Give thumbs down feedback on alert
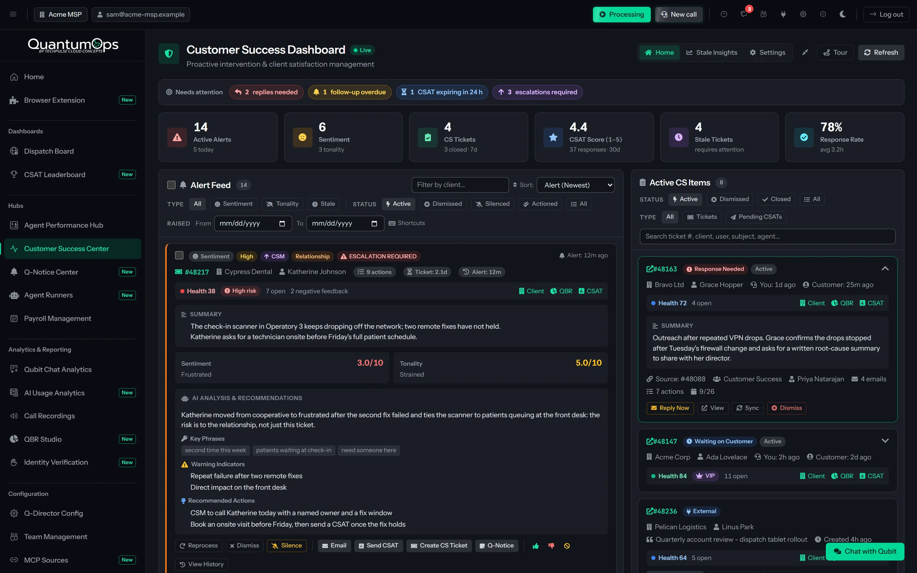The height and width of the screenshot is (573, 917). [x=551, y=546]
